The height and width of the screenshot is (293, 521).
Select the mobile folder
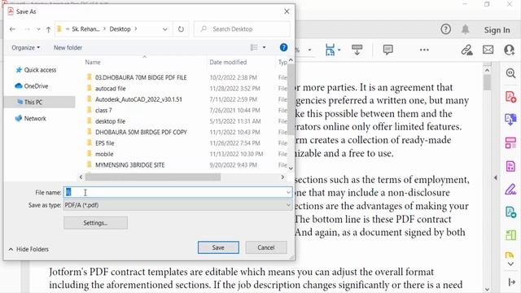pos(104,154)
